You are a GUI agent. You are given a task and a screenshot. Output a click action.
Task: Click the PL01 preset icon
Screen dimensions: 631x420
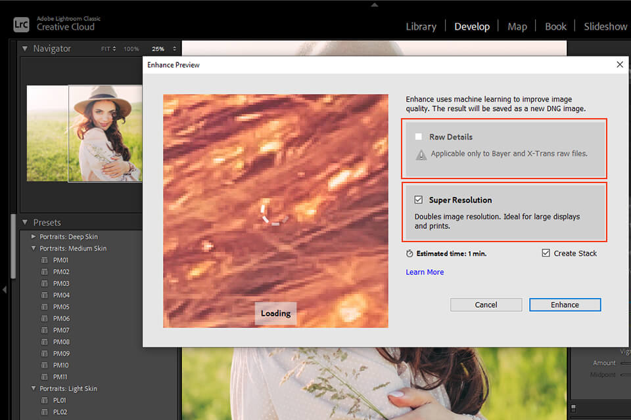[x=44, y=400]
